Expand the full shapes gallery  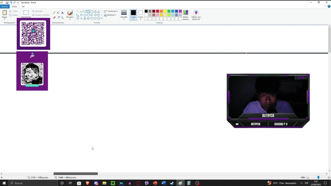click(102, 18)
